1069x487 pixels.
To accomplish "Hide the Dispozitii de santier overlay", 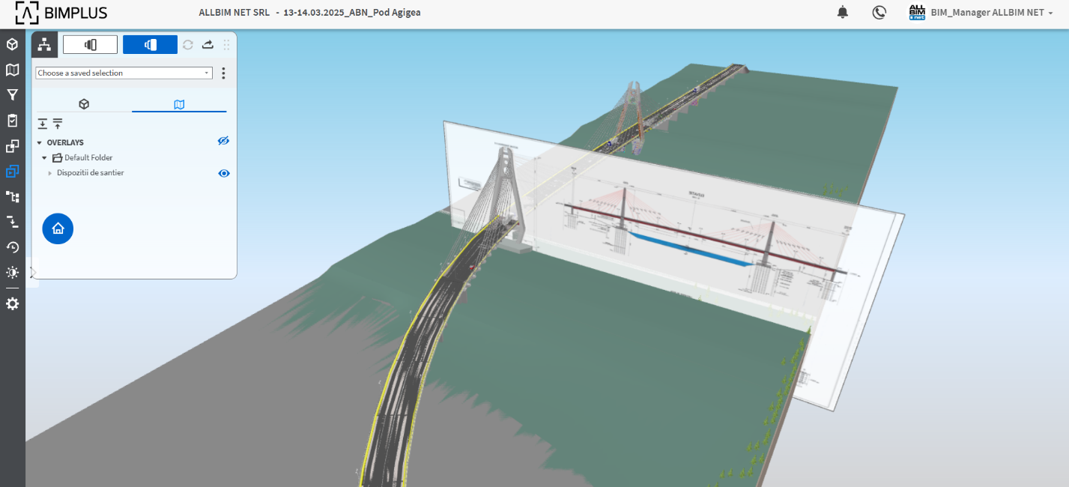I will [223, 173].
